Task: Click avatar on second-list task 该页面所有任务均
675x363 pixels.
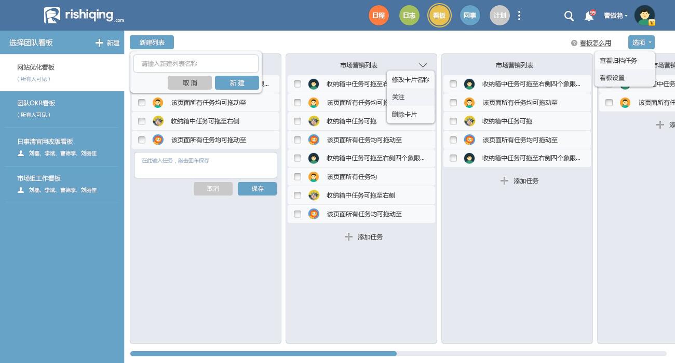Action: tap(314, 177)
